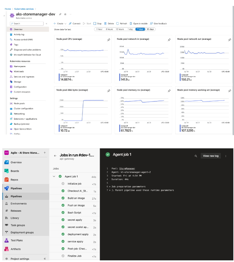The width and height of the screenshot is (234, 262).
Task: Go back from Jobs in run
Action: [x=55, y=156]
